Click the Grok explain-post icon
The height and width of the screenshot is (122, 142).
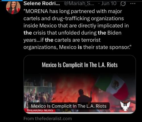click(123, 4)
